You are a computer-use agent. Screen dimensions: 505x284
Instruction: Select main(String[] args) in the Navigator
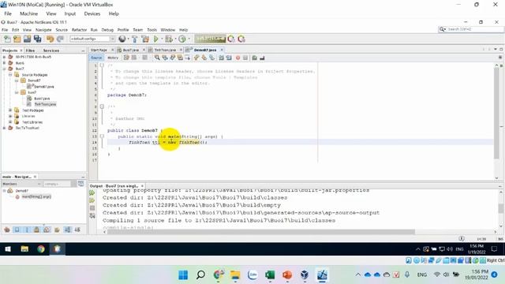(x=36, y=196)
